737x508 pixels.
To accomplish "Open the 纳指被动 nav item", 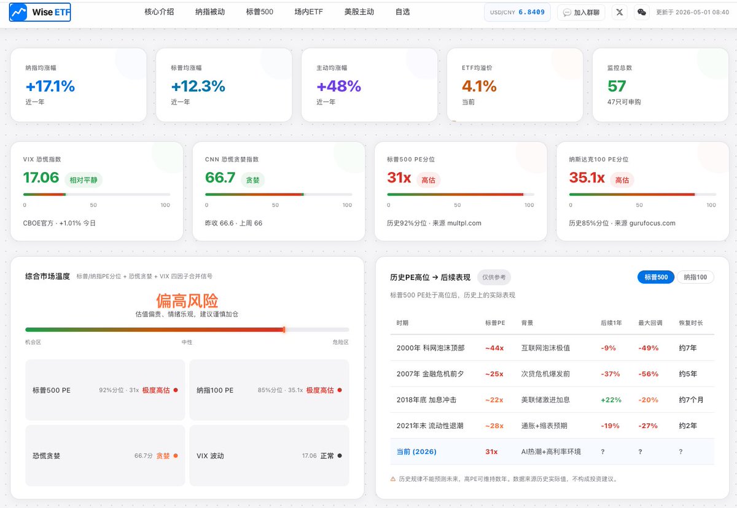I will 210,12.
